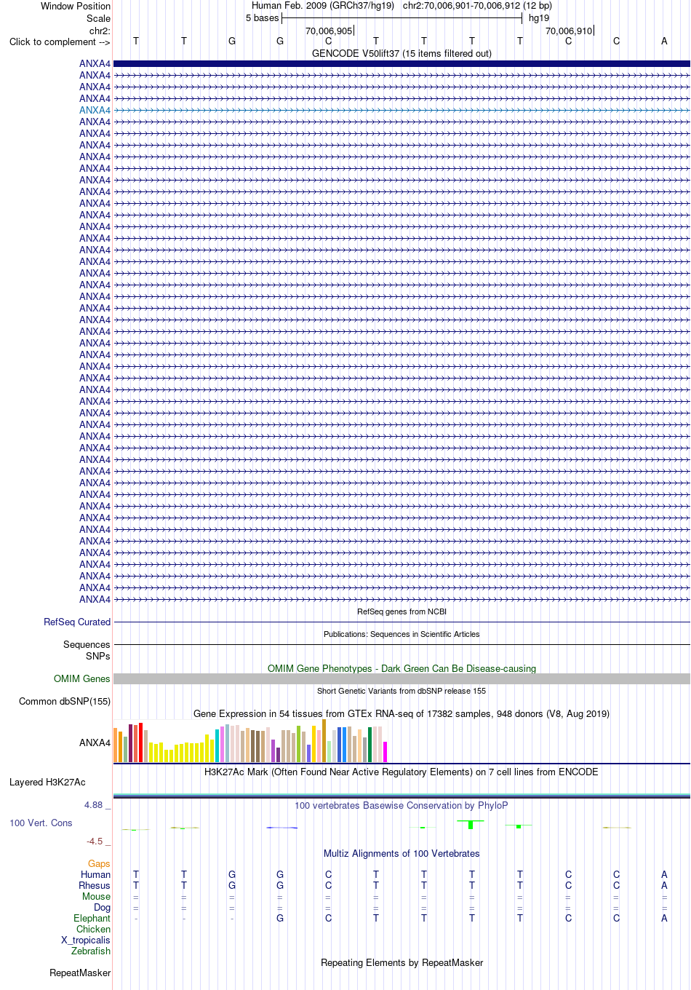Click the thick dark blue ANXA4 exon bar
The image size is (691, 990).
click(x=402, y=63)
